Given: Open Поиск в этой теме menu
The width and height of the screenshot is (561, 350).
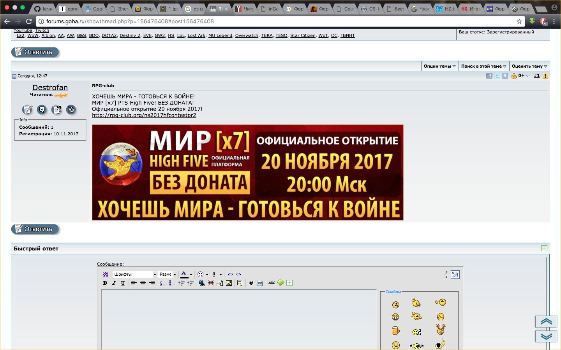Looking at the screenshot, I should tap(483, 66).
